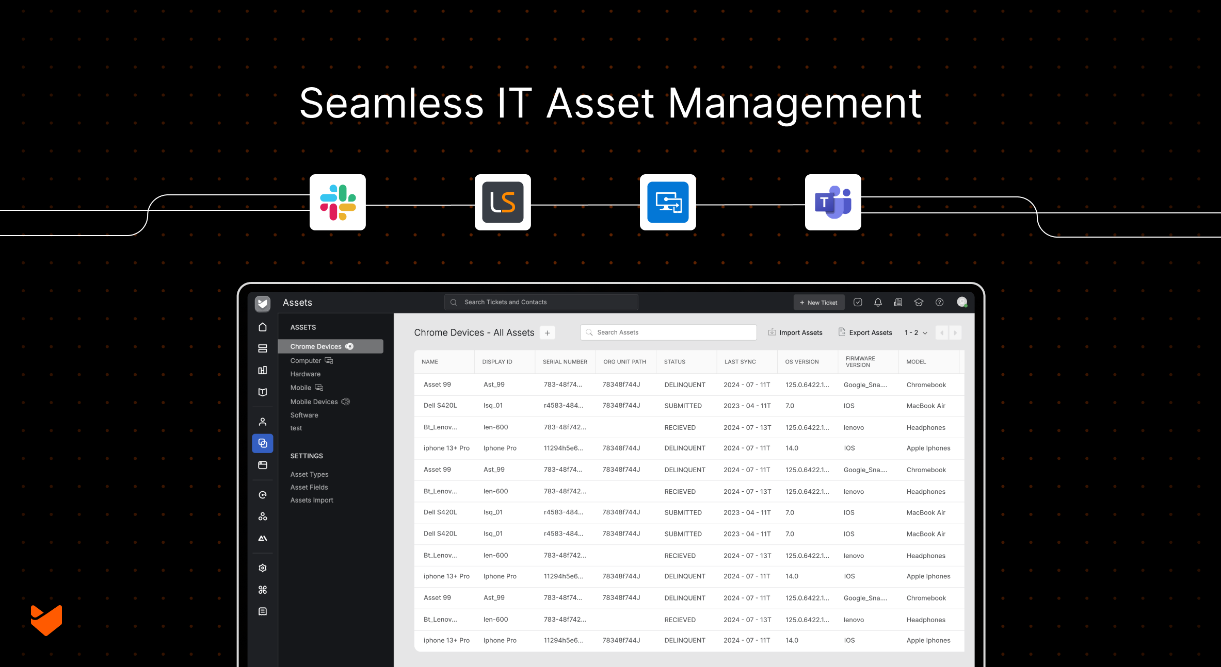Open Asset Fields under Settings
The height and width of the screenshot is (667, 1221).
coord(309,487)
